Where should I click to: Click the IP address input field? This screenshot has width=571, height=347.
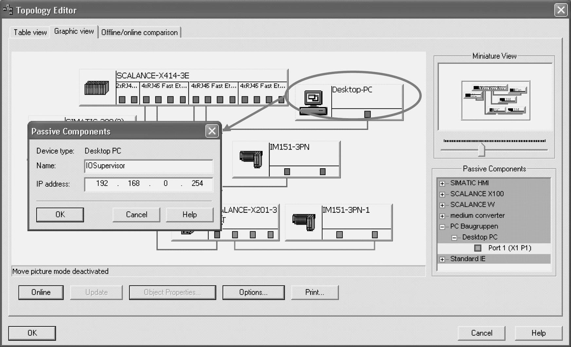[149, 184]
